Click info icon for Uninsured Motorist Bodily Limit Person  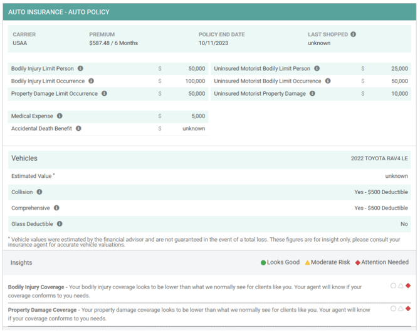pyautogui.click(x=317, y=68)
